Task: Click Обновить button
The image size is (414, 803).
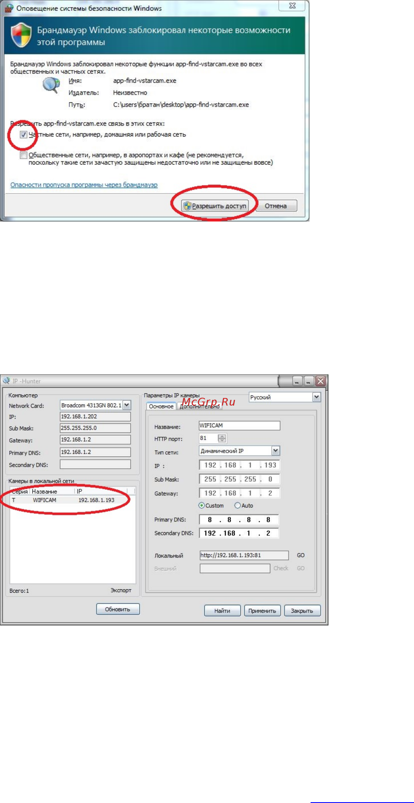Action: coord(118,609)
